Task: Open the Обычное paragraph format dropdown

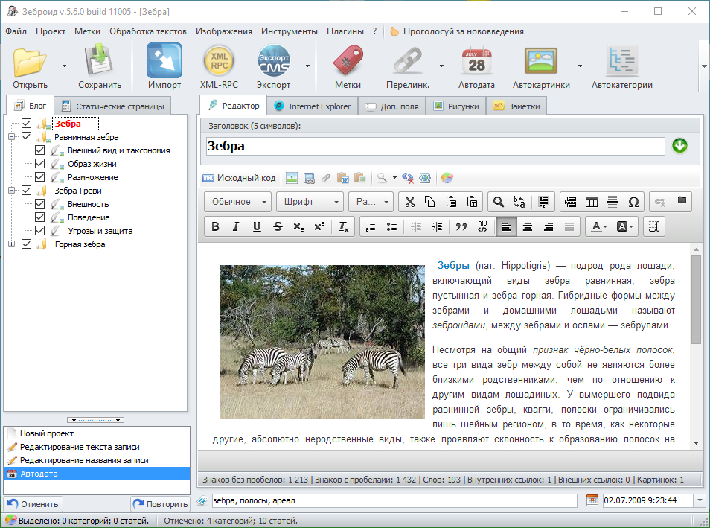Action: click(238, 202)
